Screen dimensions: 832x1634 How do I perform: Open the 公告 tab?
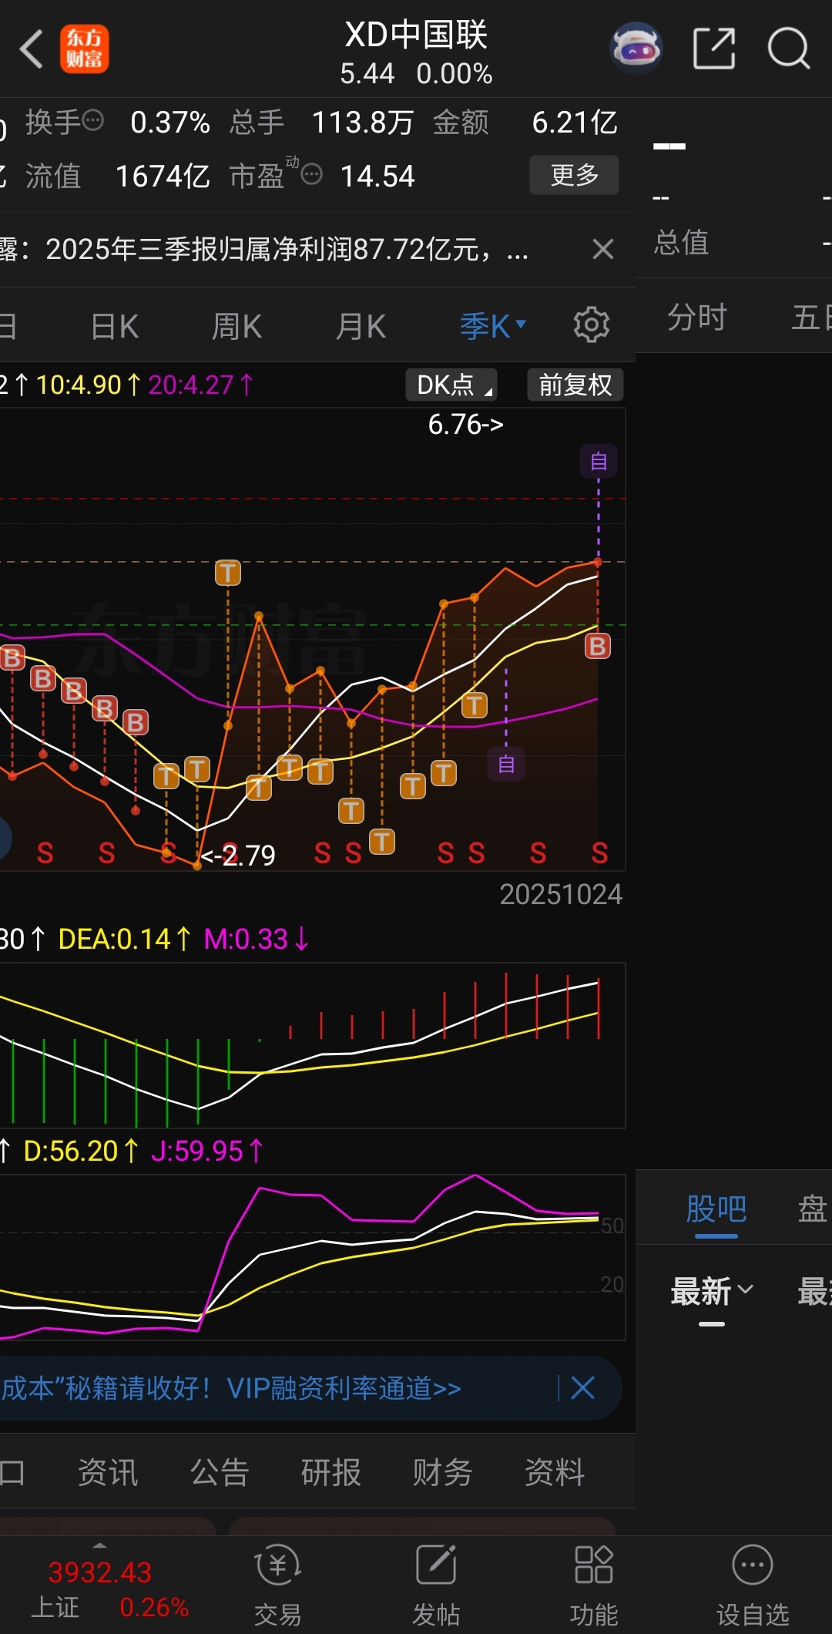[x=220, y=1472]
